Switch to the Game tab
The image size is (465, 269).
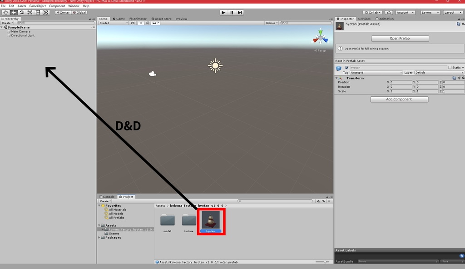[x=119, y=19]
